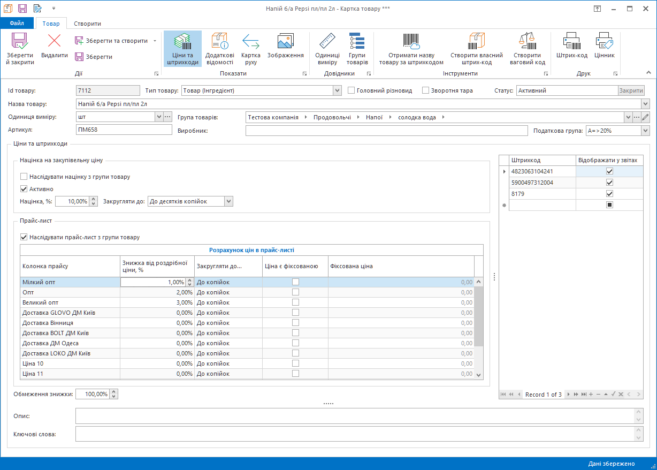The width and height of the screenshot is (657, 470).
Task: Switch to the 'Створити' ribbon tab
Action: coord(87,24)
